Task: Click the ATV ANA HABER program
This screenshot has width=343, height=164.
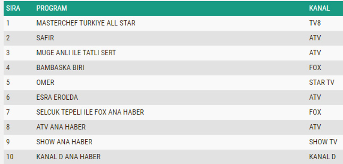Action: (61, 127)
